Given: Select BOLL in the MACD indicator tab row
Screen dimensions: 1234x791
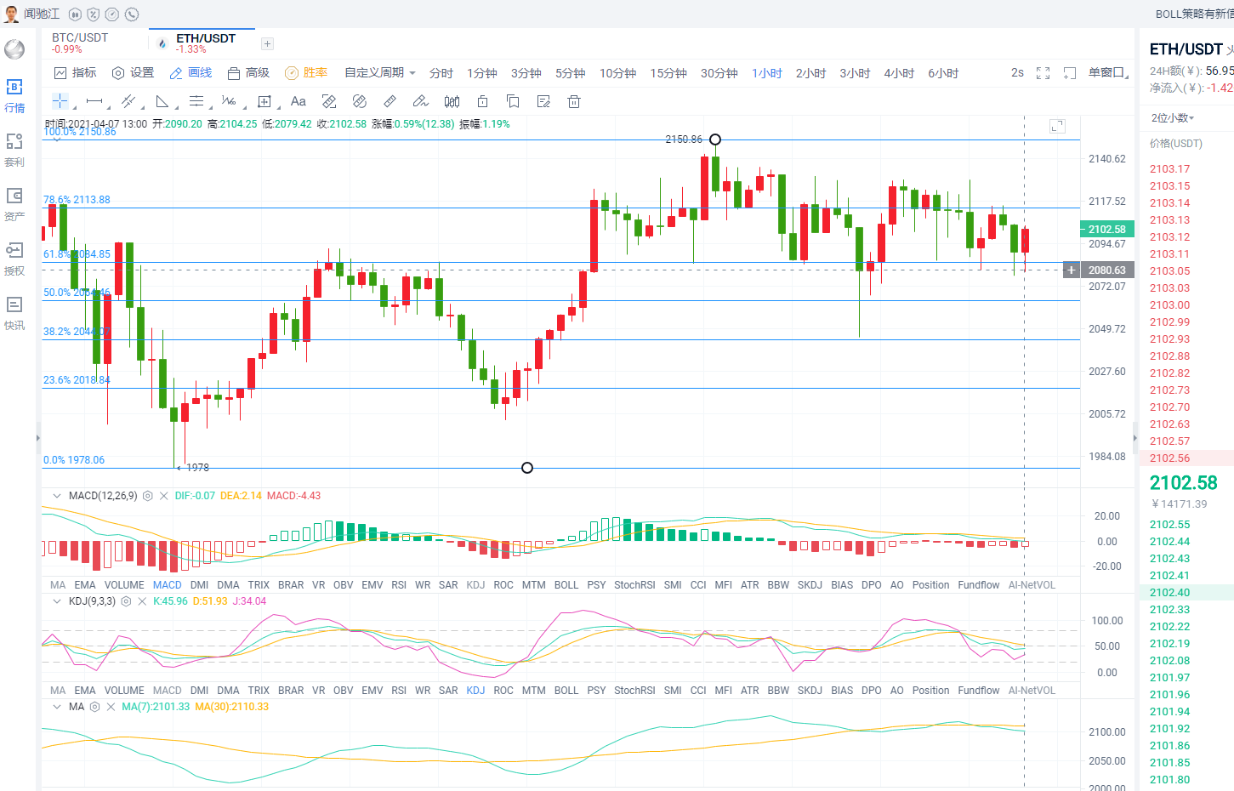Looking at the screenshot, I should [566, 585].
